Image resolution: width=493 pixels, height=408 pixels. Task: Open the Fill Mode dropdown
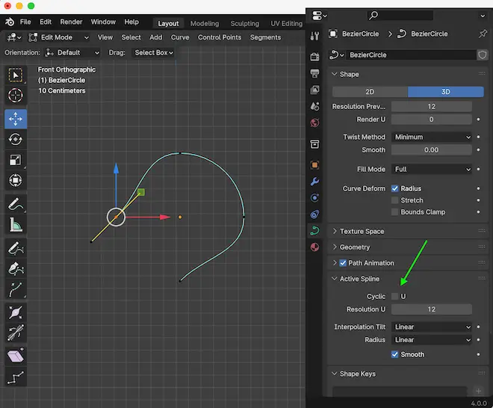tap(432, 170)
